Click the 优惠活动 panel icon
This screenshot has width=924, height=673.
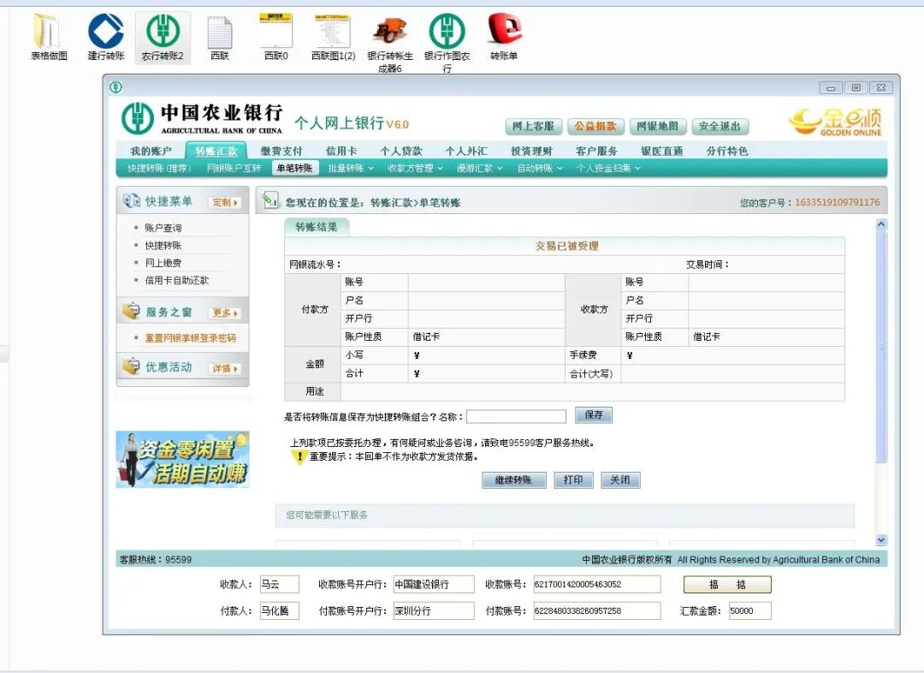point(131,366)
